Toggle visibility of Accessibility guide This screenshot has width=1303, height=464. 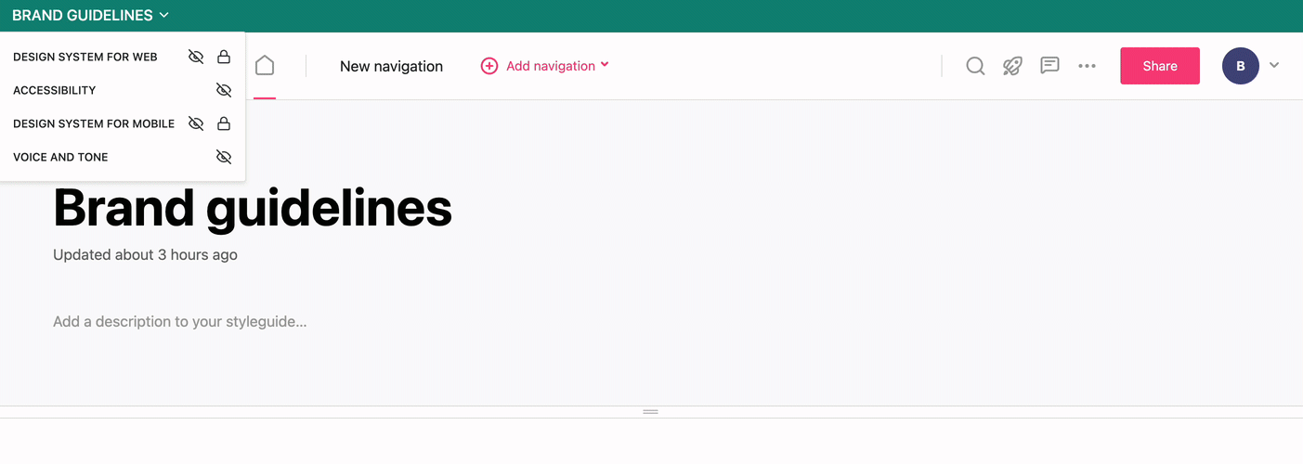pos(224,90)
